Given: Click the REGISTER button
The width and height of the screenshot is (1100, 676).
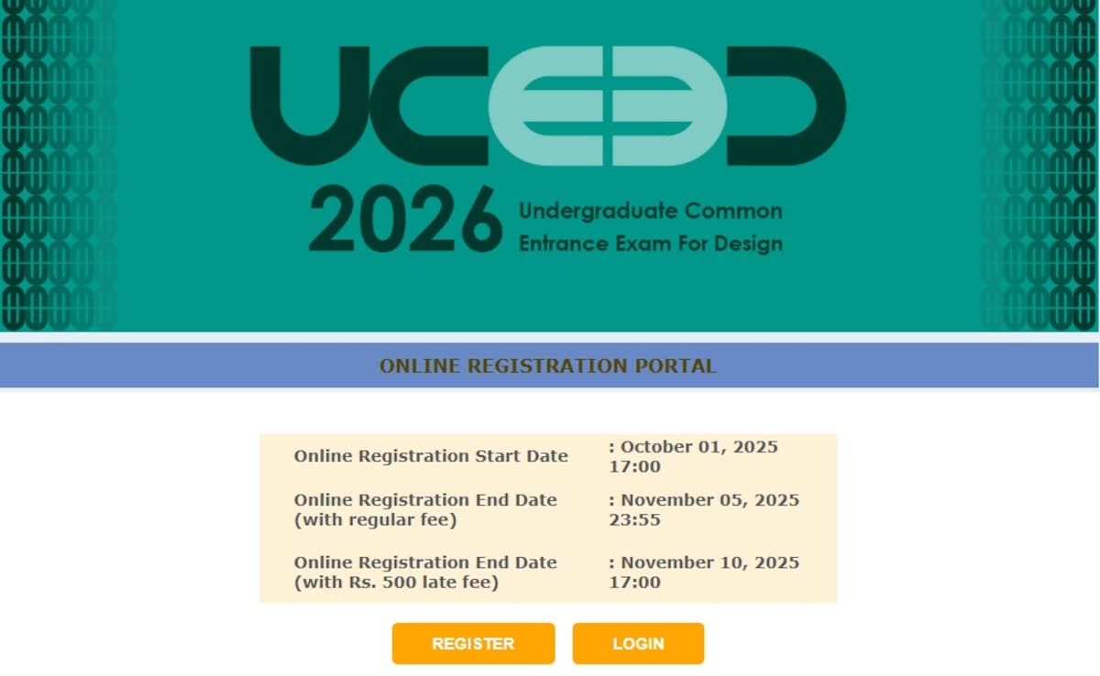Looking at the screenshot, I should click(472, 643).
